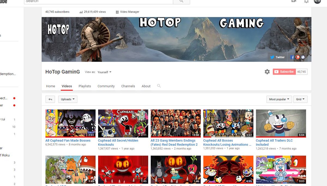Image resolution: width=327 pixels, height=186 pixels.
Task: Click All Cuphead Fan Made Bosses thumbnail
Action: (71, 123)
